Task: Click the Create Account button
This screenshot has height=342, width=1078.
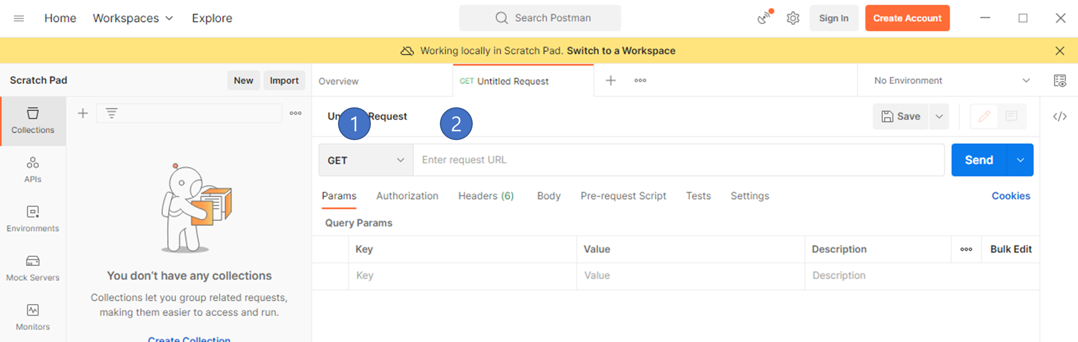Action: click(907, 18)
